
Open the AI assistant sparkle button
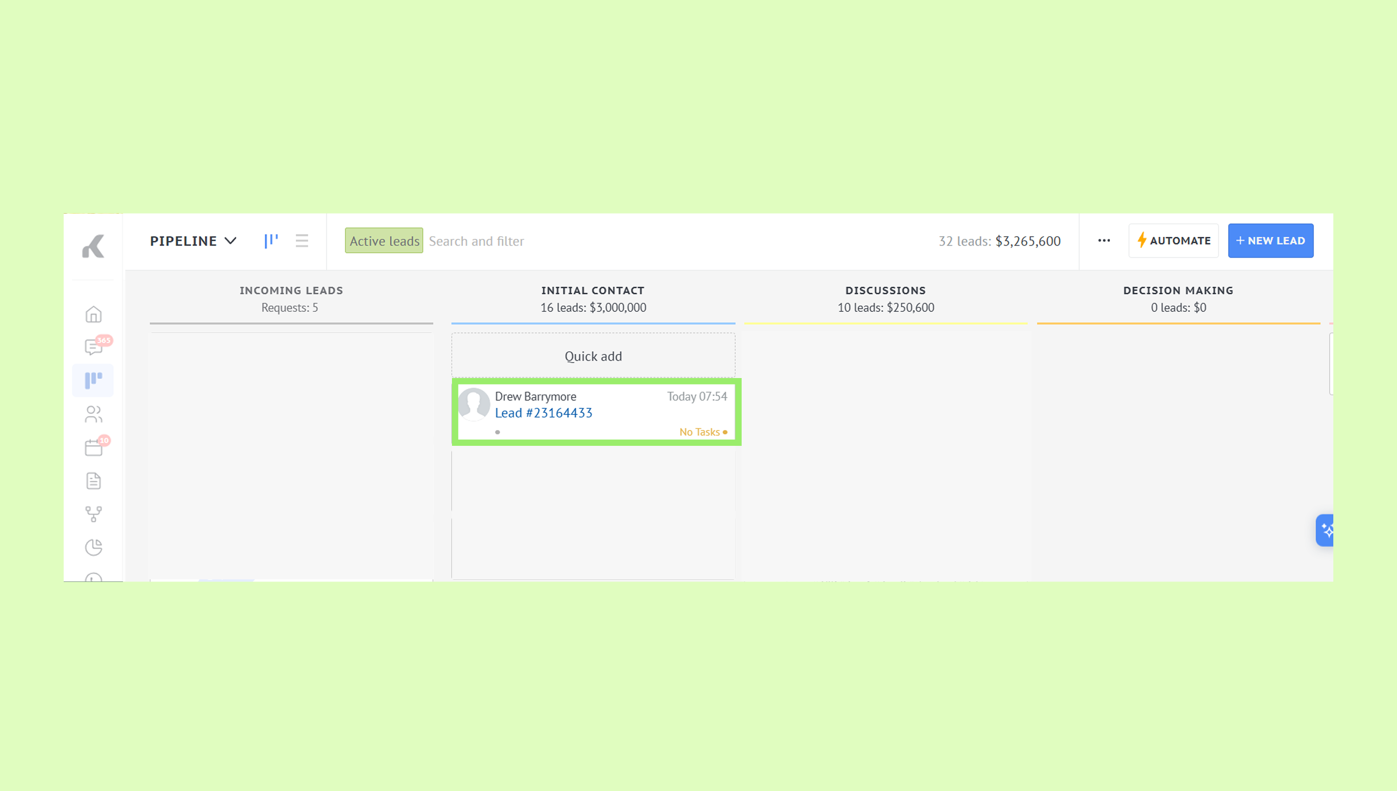pos(1326,530)
